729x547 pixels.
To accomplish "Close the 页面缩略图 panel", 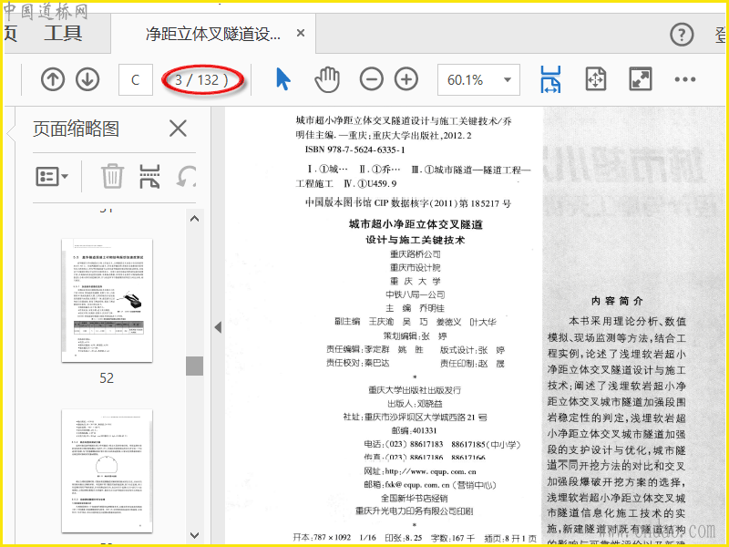I will tap(178, 129).
